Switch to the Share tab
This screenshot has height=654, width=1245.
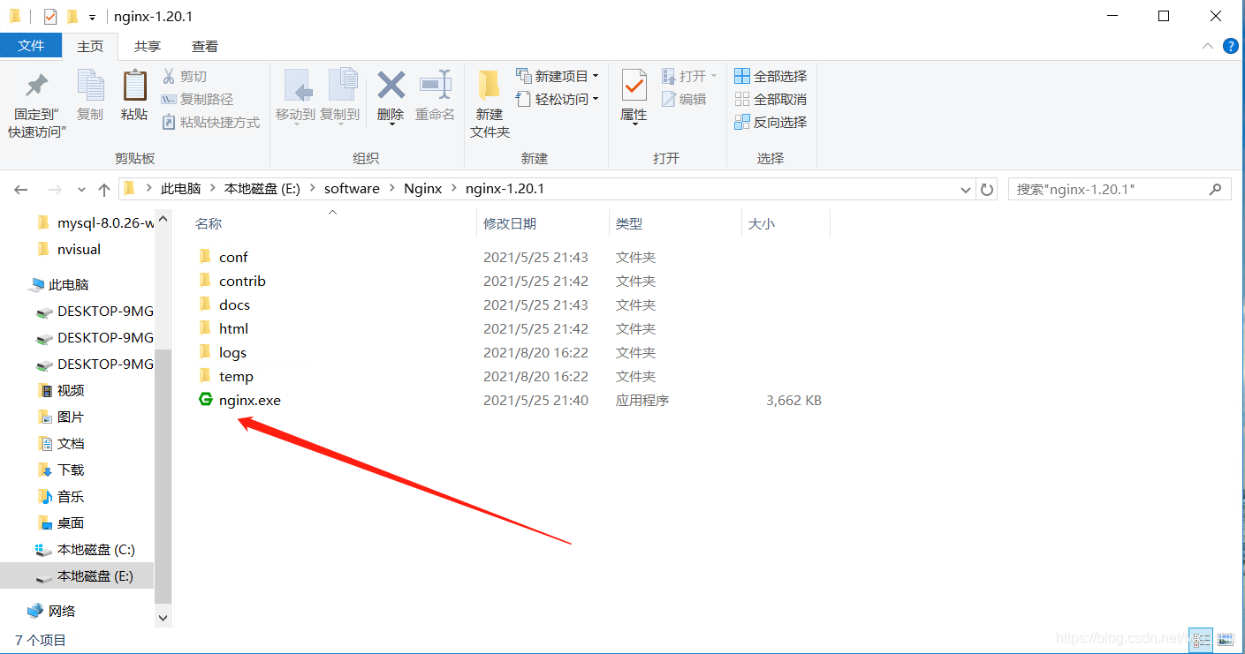[x=148, y=46]
